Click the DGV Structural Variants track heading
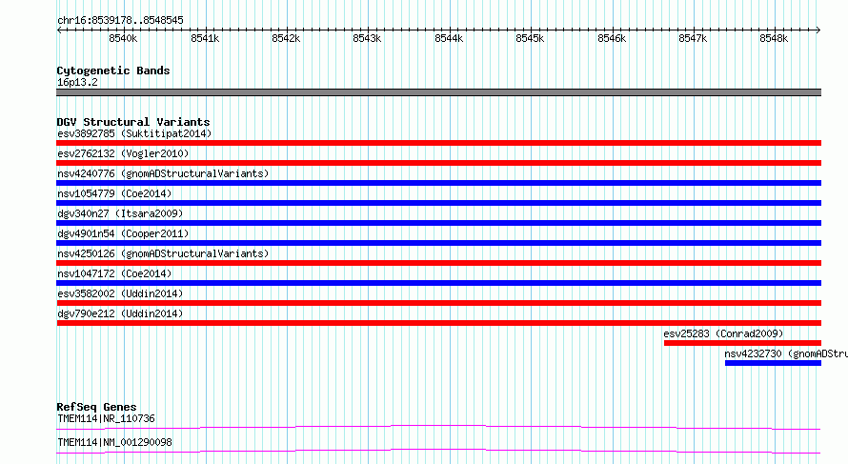The image size is (848, 464). point(133,122)
